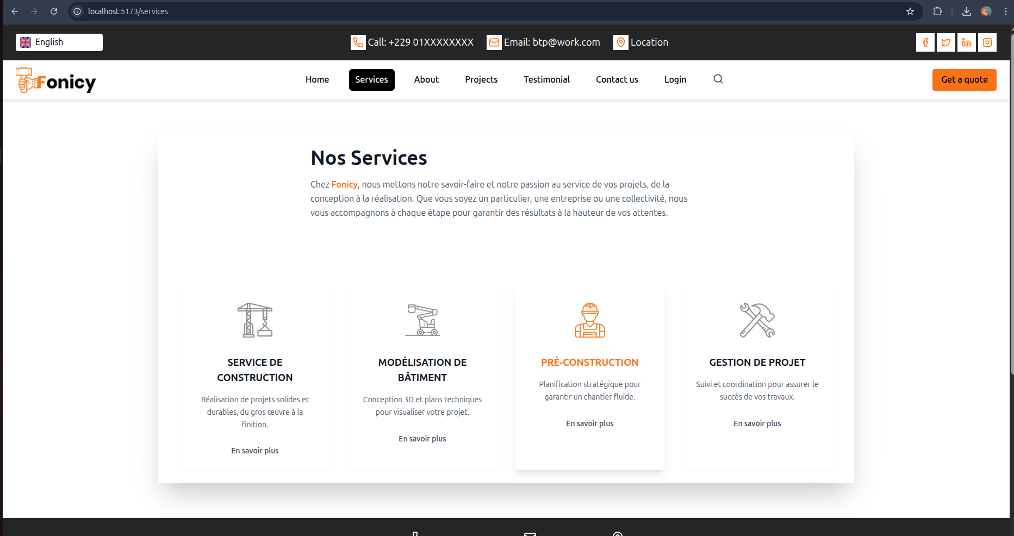
Task: Click the Nos Services heading
Action: pyautogui.click(x=369, y=158)
